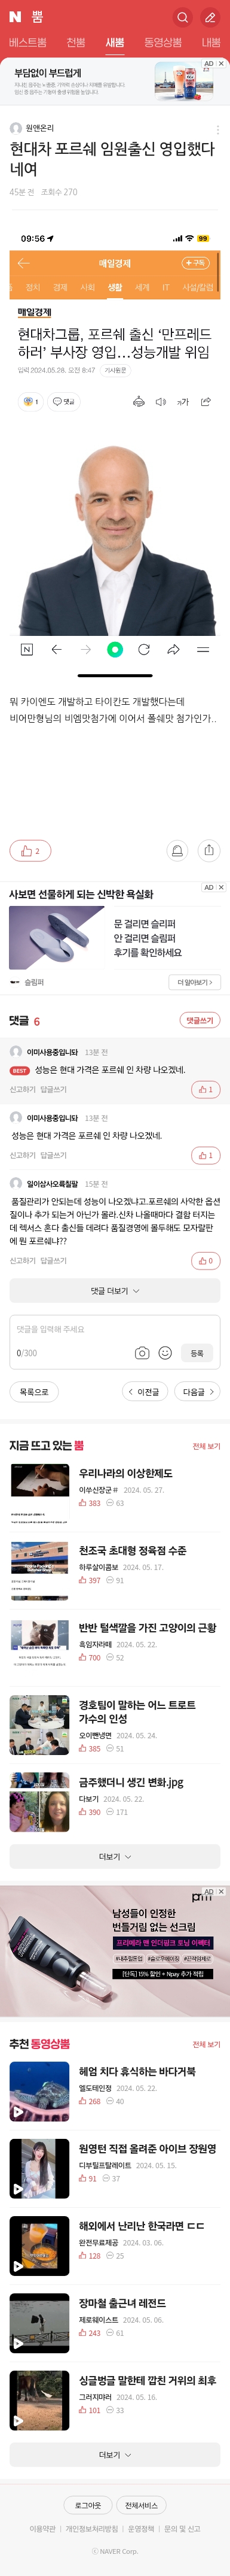This screenshot has height=2576, width=230.
Task: Expand 댓글 더보기 to load more comments
Action: (x=115, y=1291)
